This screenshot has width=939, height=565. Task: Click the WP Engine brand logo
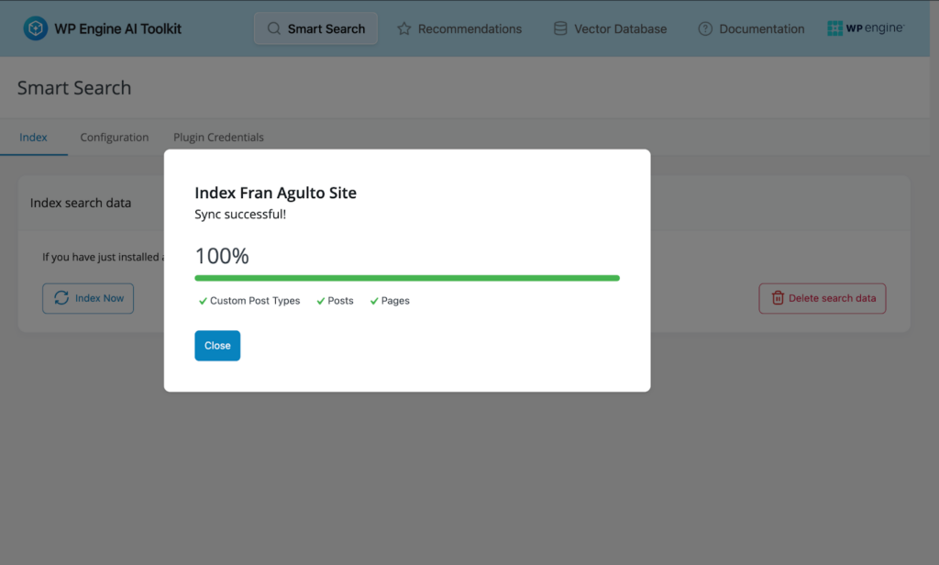click(866, 28)
